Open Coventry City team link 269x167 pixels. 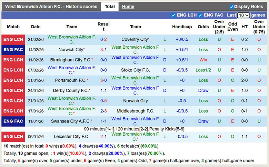click(134, 40)
